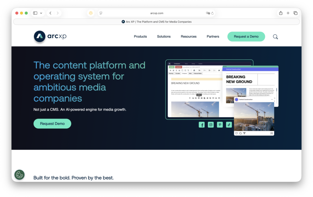This screenshot has height=197, width=313.
Task: Open the Resources navigation menu
Action: 189,37
